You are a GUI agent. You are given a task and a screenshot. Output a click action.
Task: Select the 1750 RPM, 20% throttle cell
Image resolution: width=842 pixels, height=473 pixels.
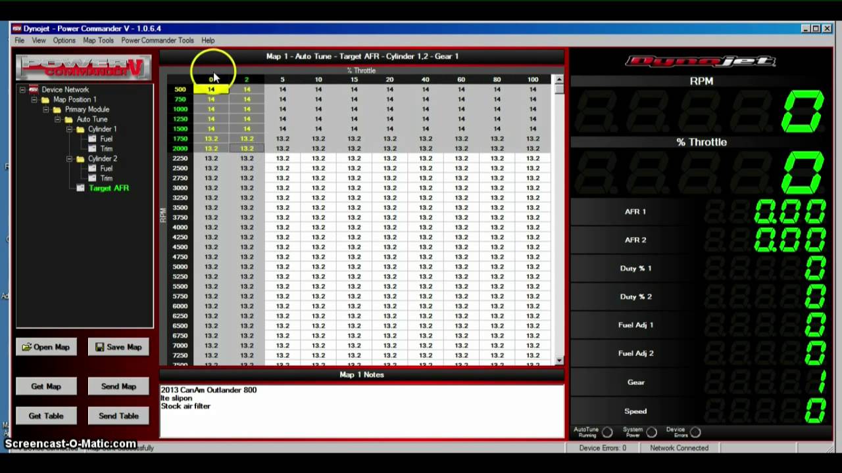point(390,139)
